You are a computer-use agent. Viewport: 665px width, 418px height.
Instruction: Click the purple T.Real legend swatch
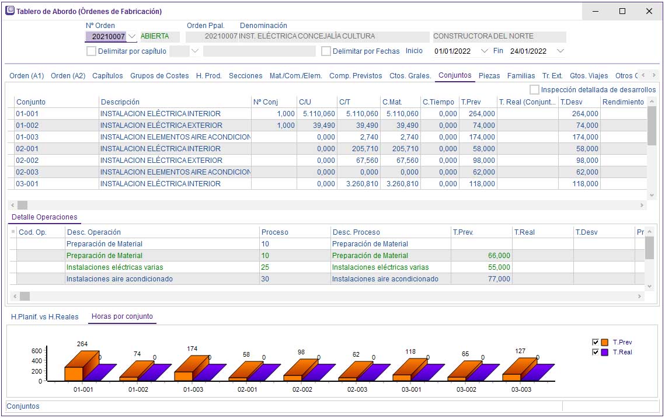(x=605, y=352)
